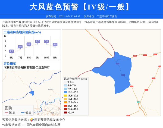Viewport: 163px width, 128px height.
Task: Click the 大风蓝色预警 title banner
Action: pos(81,7)
